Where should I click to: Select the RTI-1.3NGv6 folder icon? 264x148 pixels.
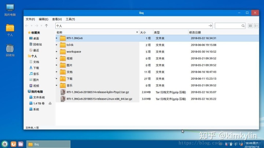(x=63, y=38)
